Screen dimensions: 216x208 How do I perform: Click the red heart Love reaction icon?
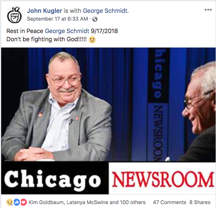[x=23, y=202]
